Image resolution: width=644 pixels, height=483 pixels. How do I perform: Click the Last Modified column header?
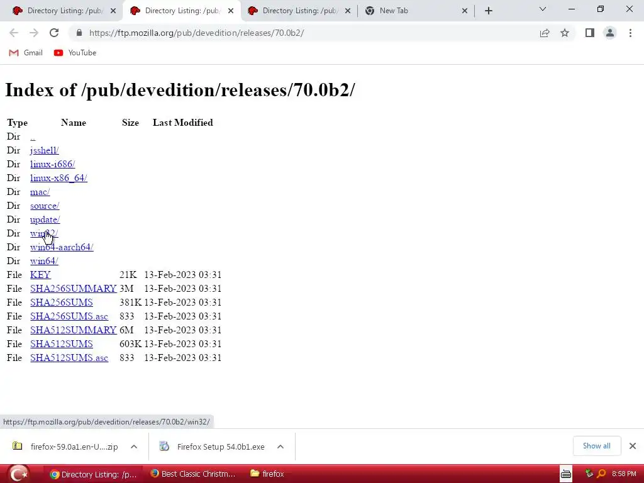(x=183, y=123)
